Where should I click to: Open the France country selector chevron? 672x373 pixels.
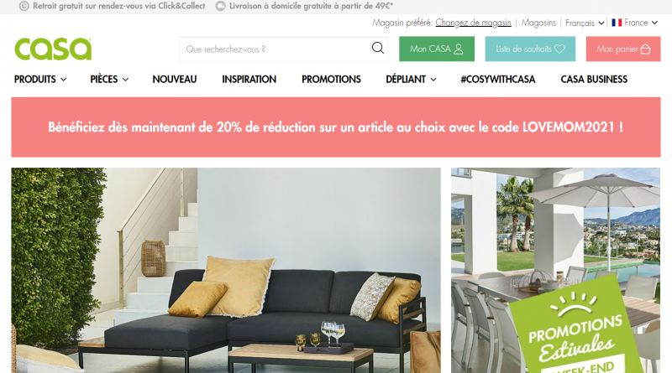point(654,23)
